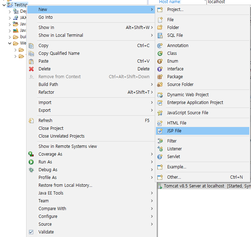
Task: Click the Enum icon
Action: point(160,61)
